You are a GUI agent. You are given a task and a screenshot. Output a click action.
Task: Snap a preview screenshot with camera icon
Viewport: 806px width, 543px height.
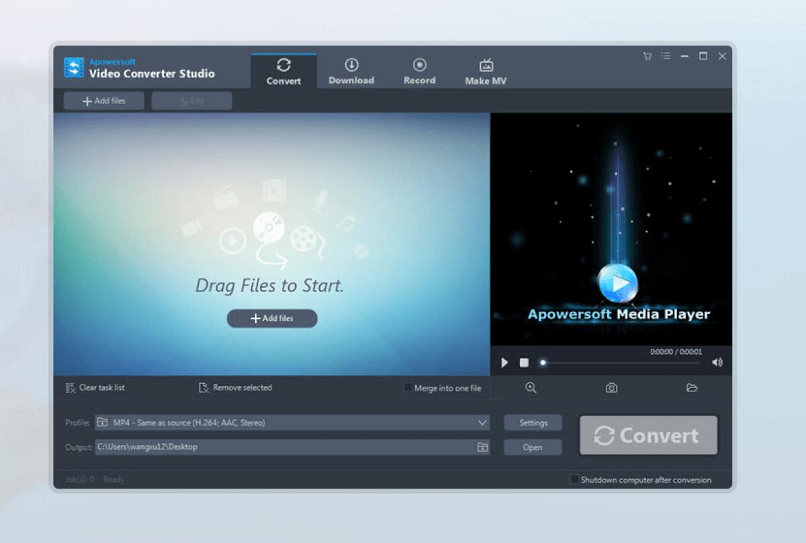[611, 387]
